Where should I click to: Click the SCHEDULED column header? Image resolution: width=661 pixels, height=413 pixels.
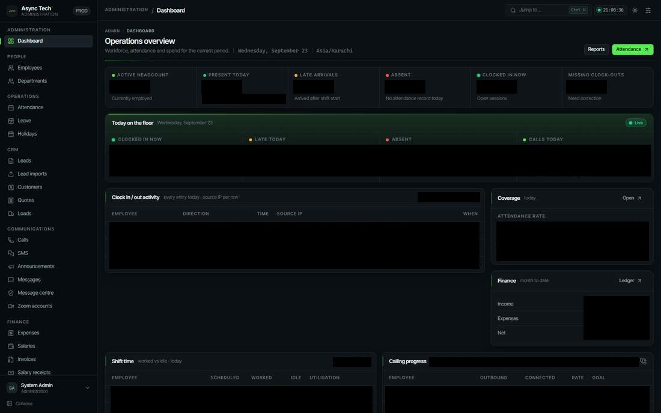point(225,378)
